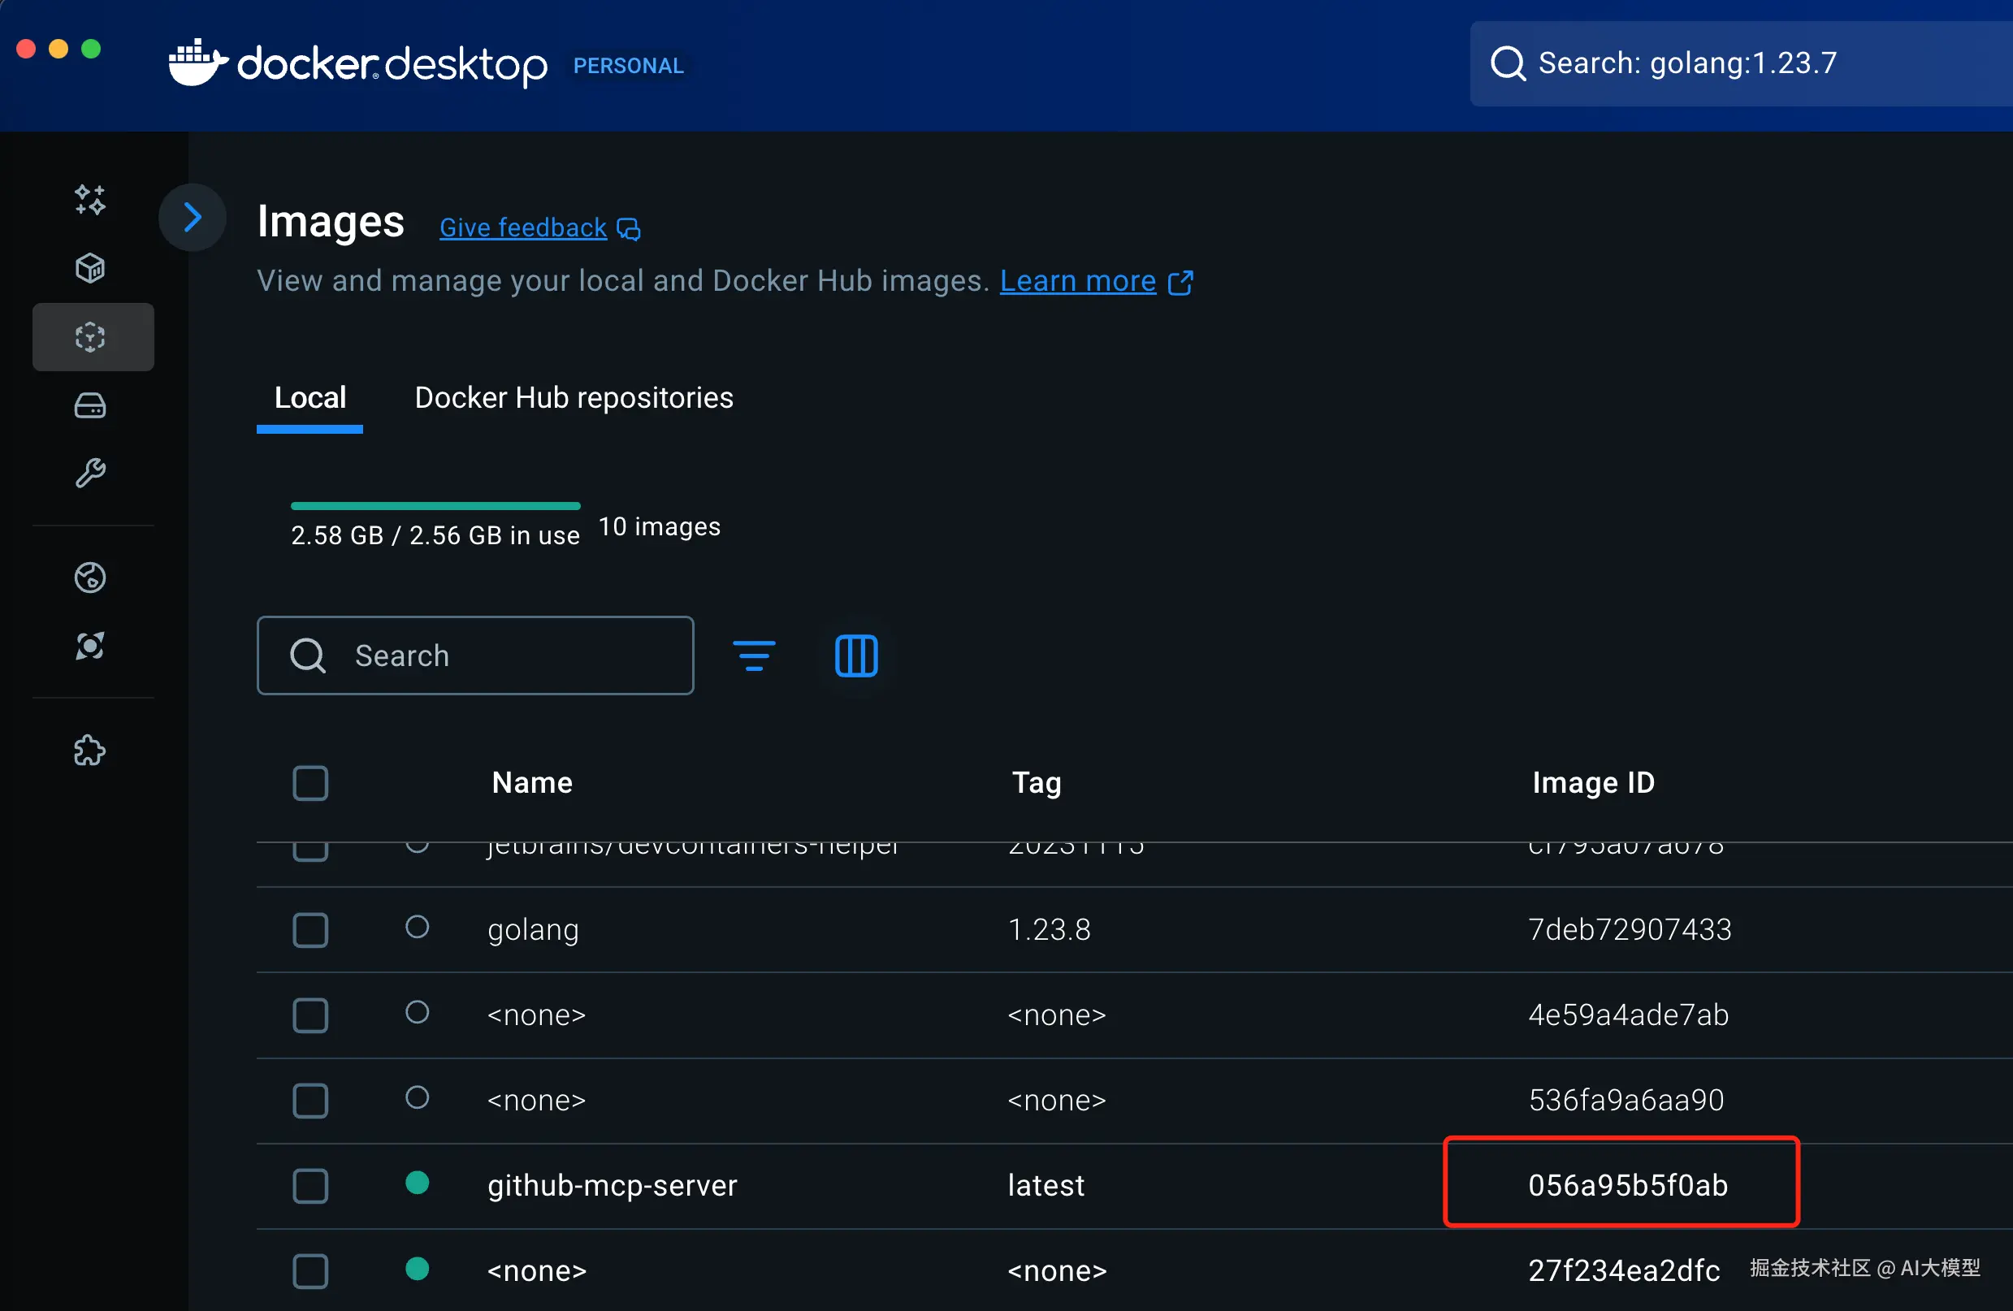Click the filter images icon

(754, 655)
